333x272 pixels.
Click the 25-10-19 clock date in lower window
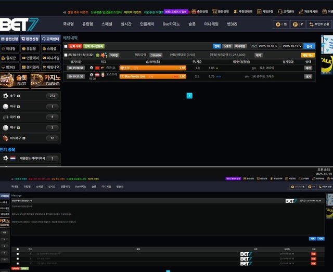(324, 174)
